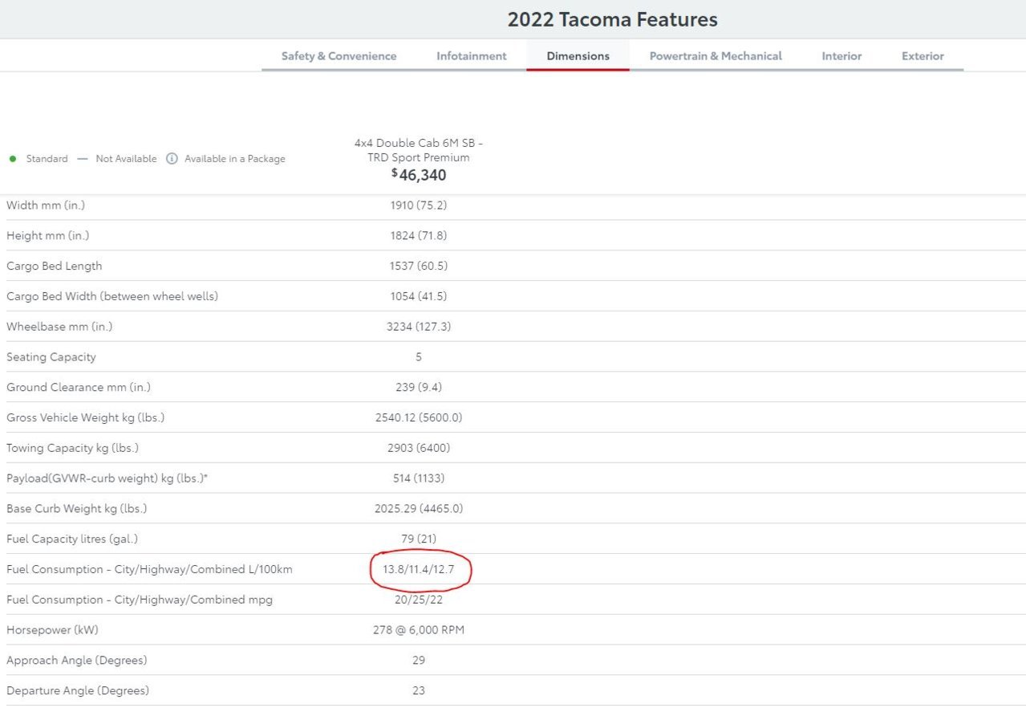
Task: Click the Towing Capacity kg (lbs.) label
Action: click(72, 448)
